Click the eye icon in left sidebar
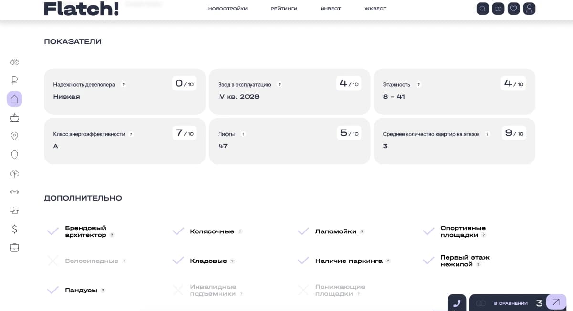 [15, 62]
